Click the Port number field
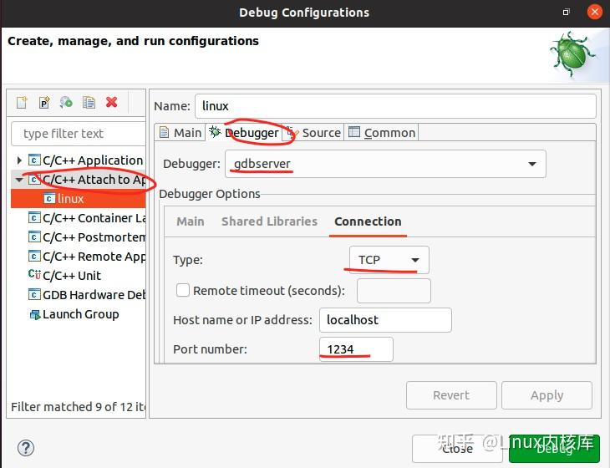 [356, 349]
